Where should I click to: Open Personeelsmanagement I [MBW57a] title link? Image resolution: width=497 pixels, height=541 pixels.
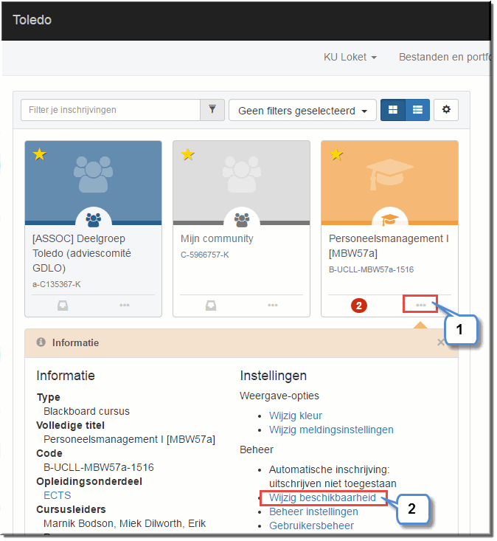pyautogui.click(x=389, y=246)
